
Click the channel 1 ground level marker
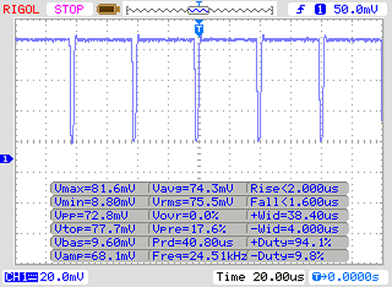[x=7, y=159]
